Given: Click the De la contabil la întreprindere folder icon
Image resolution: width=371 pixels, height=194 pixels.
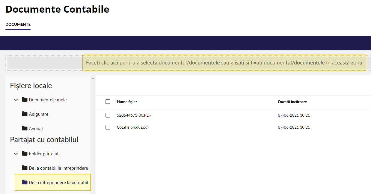Looking at the screenshot, I should (25, 168).
